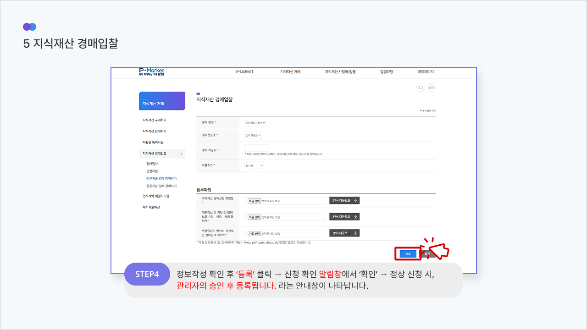The image size is (587, 330).
Task: Open 마이페이지 top menu
Action: click(x=426, y=72)
